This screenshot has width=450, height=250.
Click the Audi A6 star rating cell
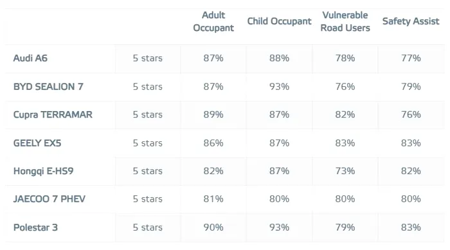click(x=148, y=58)
